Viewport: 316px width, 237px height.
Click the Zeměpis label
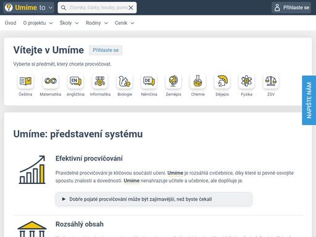(x=173, y=94)
